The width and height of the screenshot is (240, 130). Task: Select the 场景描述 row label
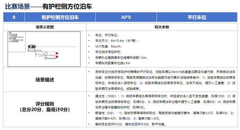[x=45, y=80]
